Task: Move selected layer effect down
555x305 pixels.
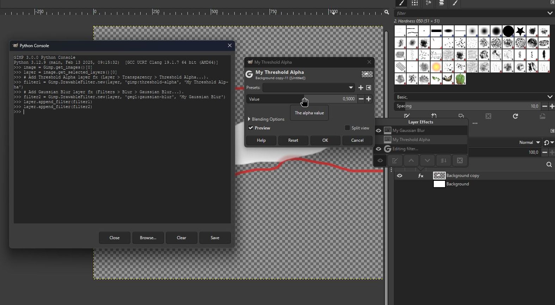Action: pyautogui.click(x=427, y=161)
